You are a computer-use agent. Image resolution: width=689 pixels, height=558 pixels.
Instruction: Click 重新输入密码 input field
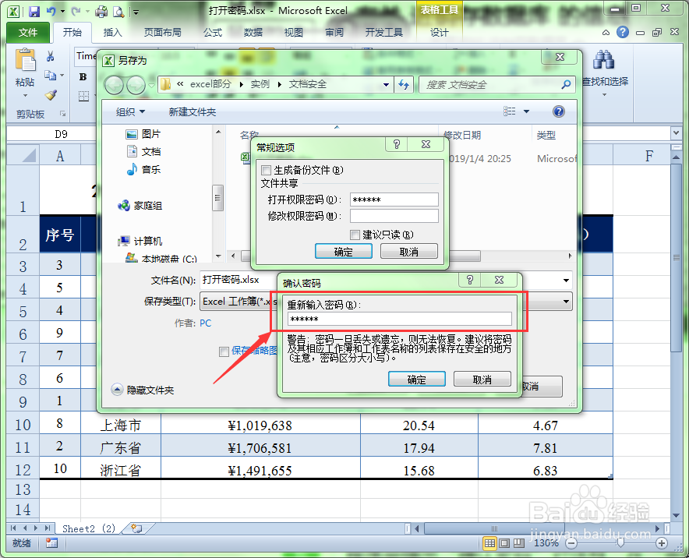click(399, 319)
